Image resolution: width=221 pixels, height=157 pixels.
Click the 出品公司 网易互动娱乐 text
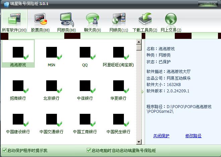[168, 78]
